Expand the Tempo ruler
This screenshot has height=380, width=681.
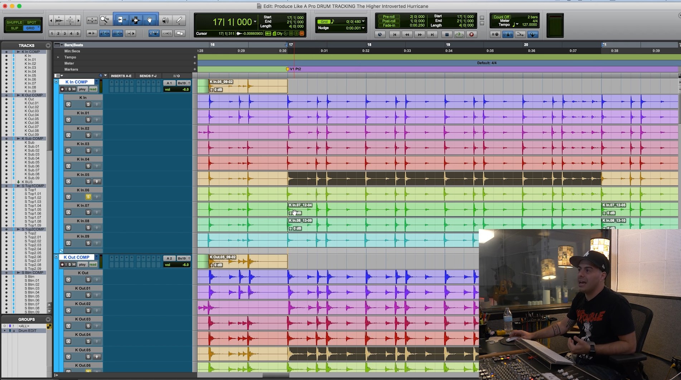tap(58, 57)
